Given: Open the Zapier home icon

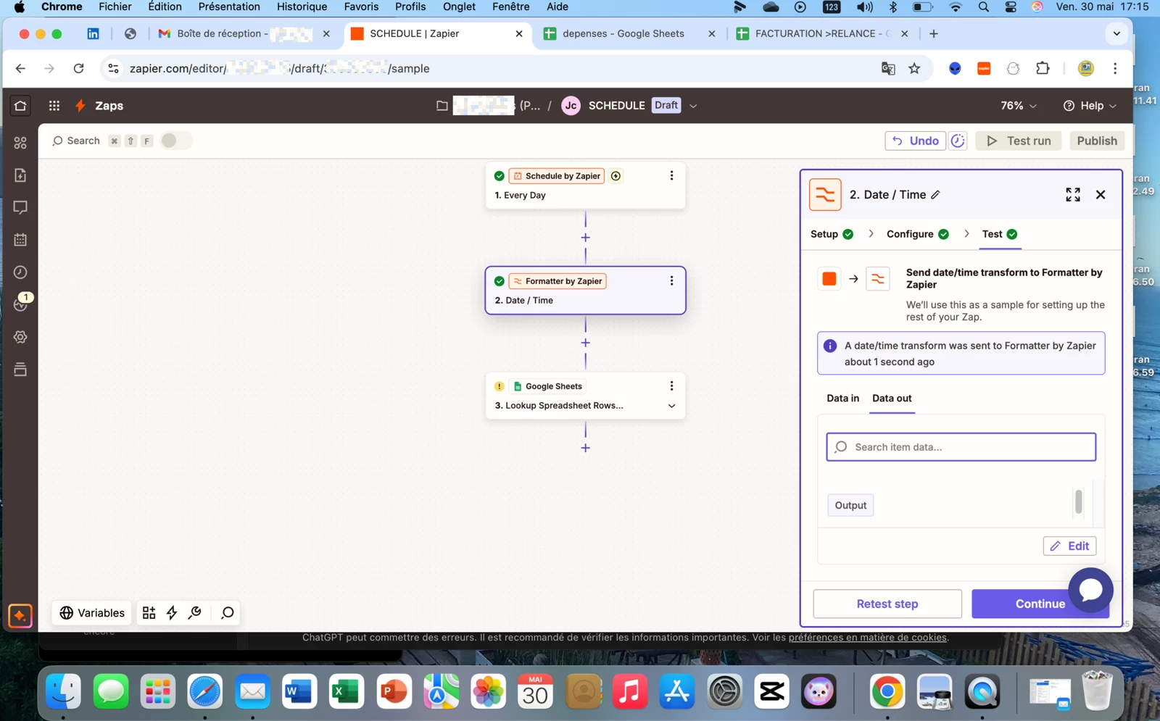Looking at the screenshot, I should coord(20,106).
